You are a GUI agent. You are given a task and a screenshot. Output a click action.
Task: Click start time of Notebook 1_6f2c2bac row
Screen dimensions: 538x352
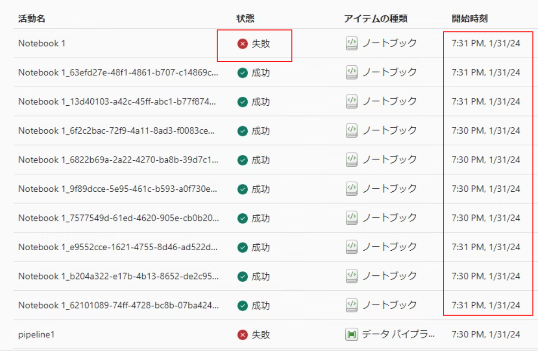tap(486, 131)
